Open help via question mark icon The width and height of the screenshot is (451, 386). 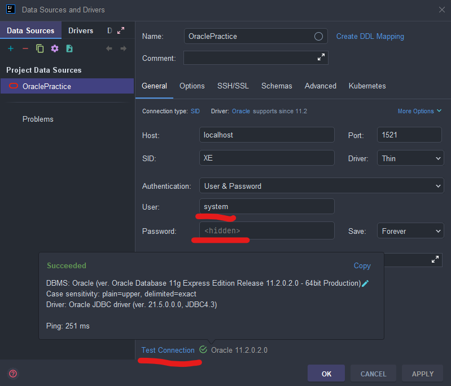pyautogui.click(x=13, y=374)
